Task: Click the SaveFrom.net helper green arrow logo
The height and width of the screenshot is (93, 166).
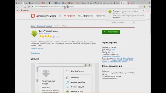Action: pyautogui.click(x=34, y=34)
